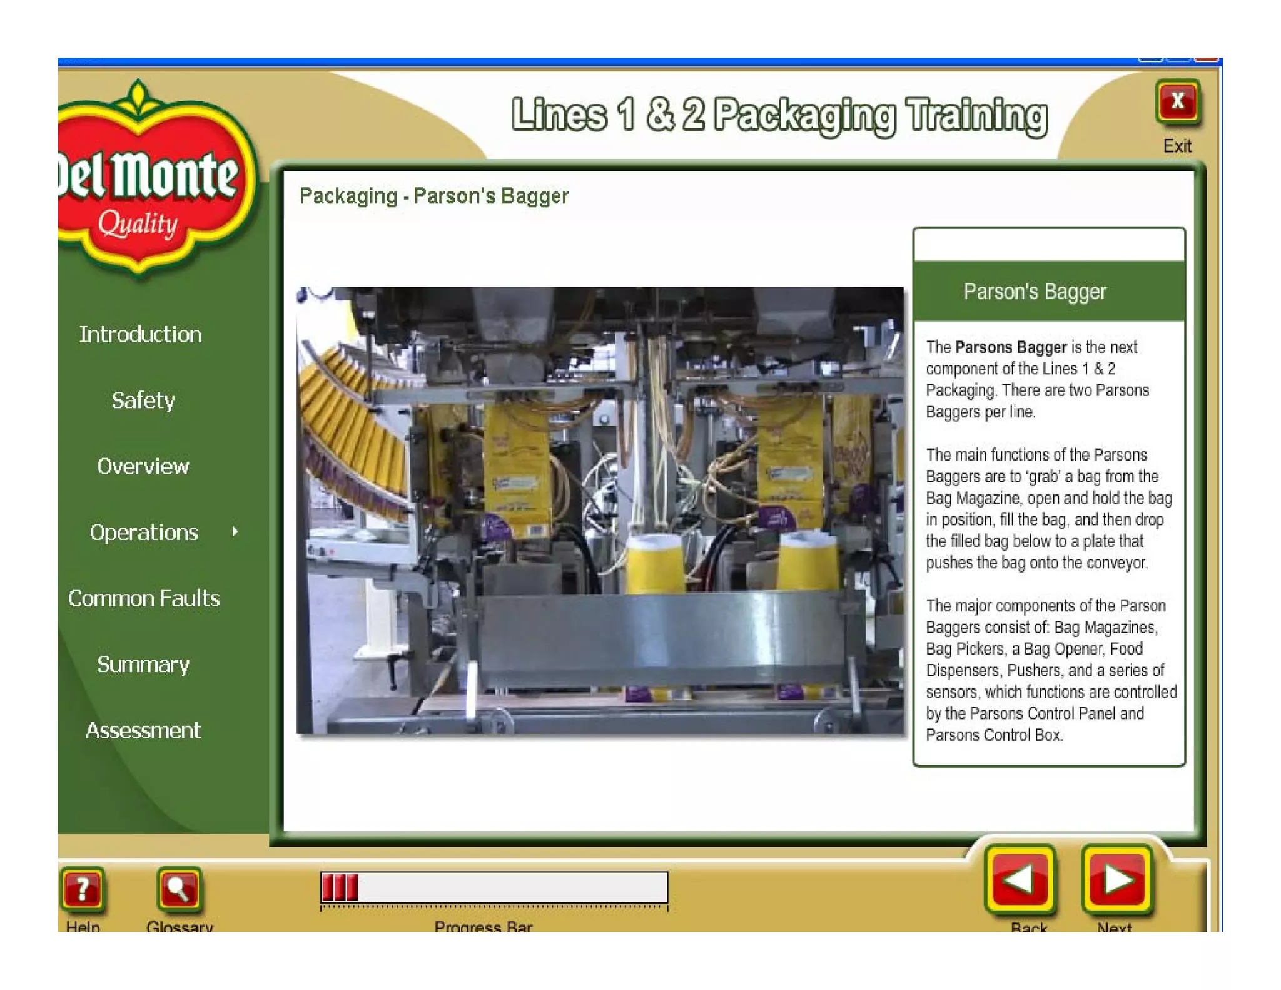This screenshot has height=990, width=1281.
Task: Click the Packaging - Parson's Bagger heading
Action: click(x=433, y=196)
